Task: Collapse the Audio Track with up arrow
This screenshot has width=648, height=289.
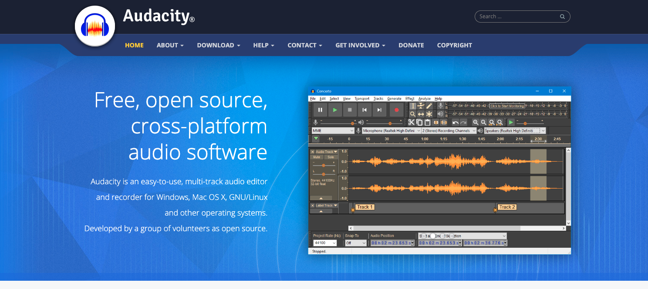Action: [321, 198]
